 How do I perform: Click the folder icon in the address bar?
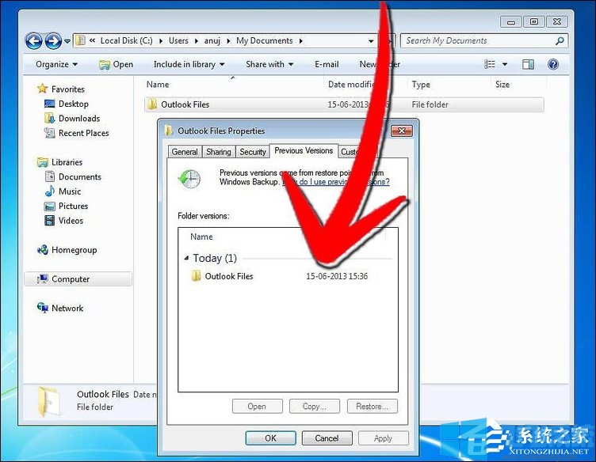[x=80, y=40]
